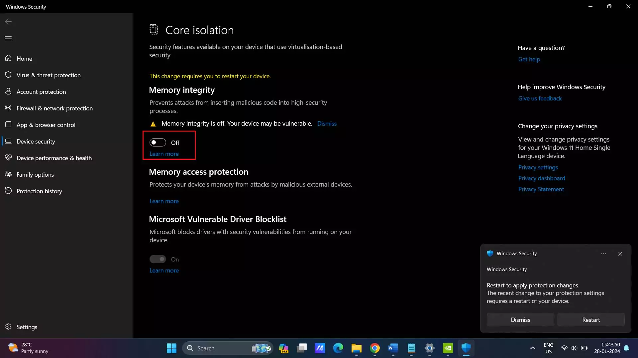Show hidden icons with the tray chevron
This screenshot has width=638, height=358.
pos(533,348)
